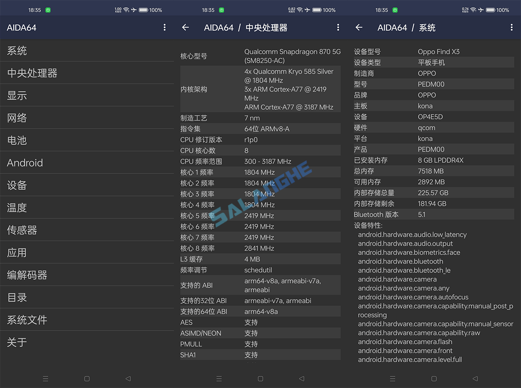Tap the 核心 8 频率 row showing 2841 MHz
The image size is (521, 388).
(259, 248)
